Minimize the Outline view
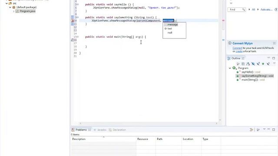 (268, 58)
